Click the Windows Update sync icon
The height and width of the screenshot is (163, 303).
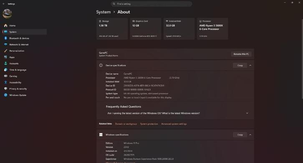(5, 95)
